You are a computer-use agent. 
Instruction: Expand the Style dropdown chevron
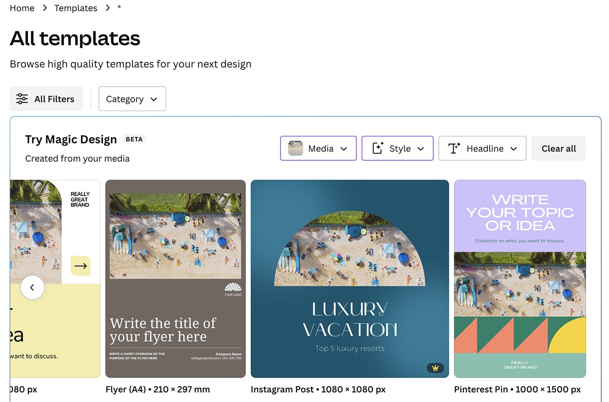click(x=420, y=149)
